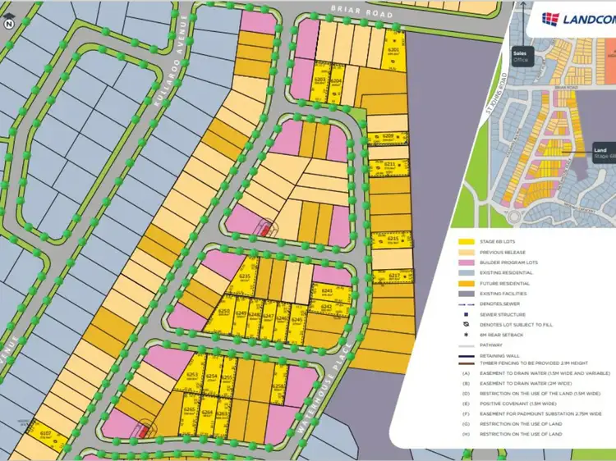This screenshot has width=616, height=461.
Task: Click the retaining wall line symbol in legend
Action: click(465, 355)
